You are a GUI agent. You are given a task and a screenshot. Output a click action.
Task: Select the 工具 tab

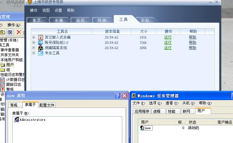tap(123, 19)
